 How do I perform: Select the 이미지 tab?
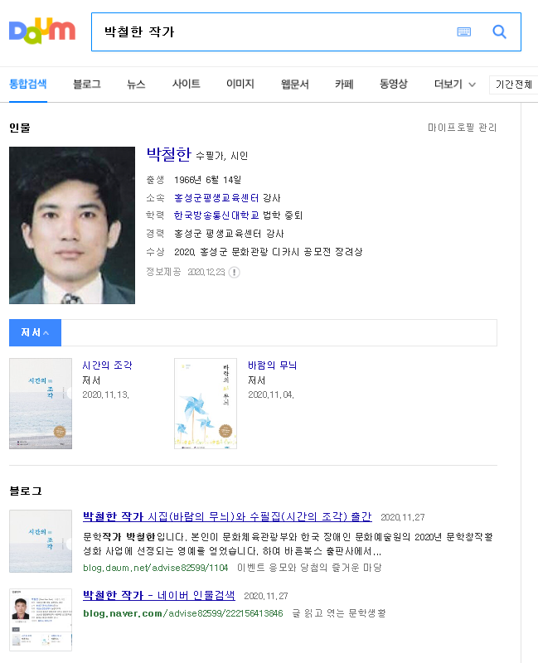point(240,85)
